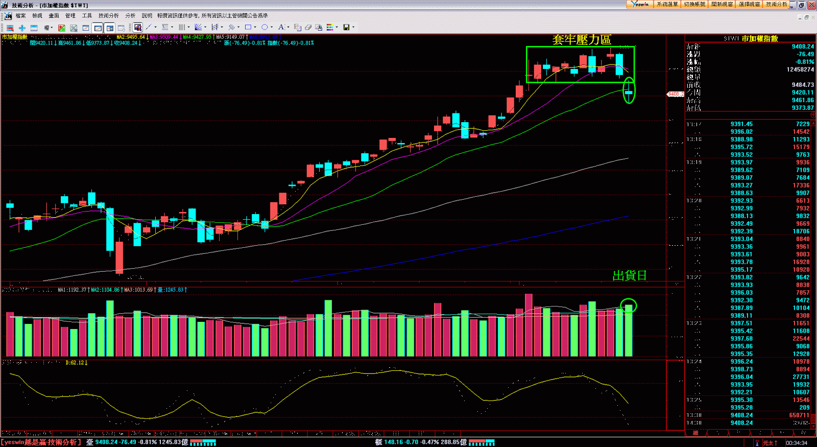Open the 檢視 (View) menu

point(37,16)
